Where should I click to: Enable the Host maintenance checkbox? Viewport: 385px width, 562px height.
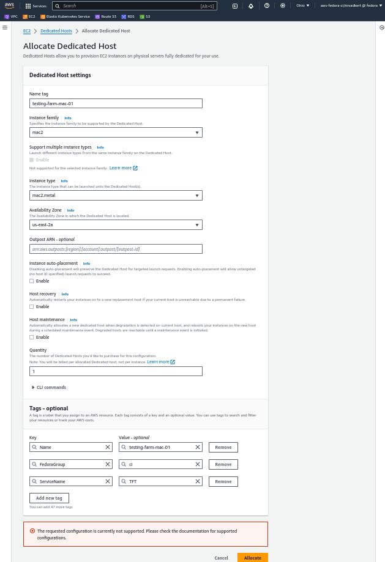(32, 338)
